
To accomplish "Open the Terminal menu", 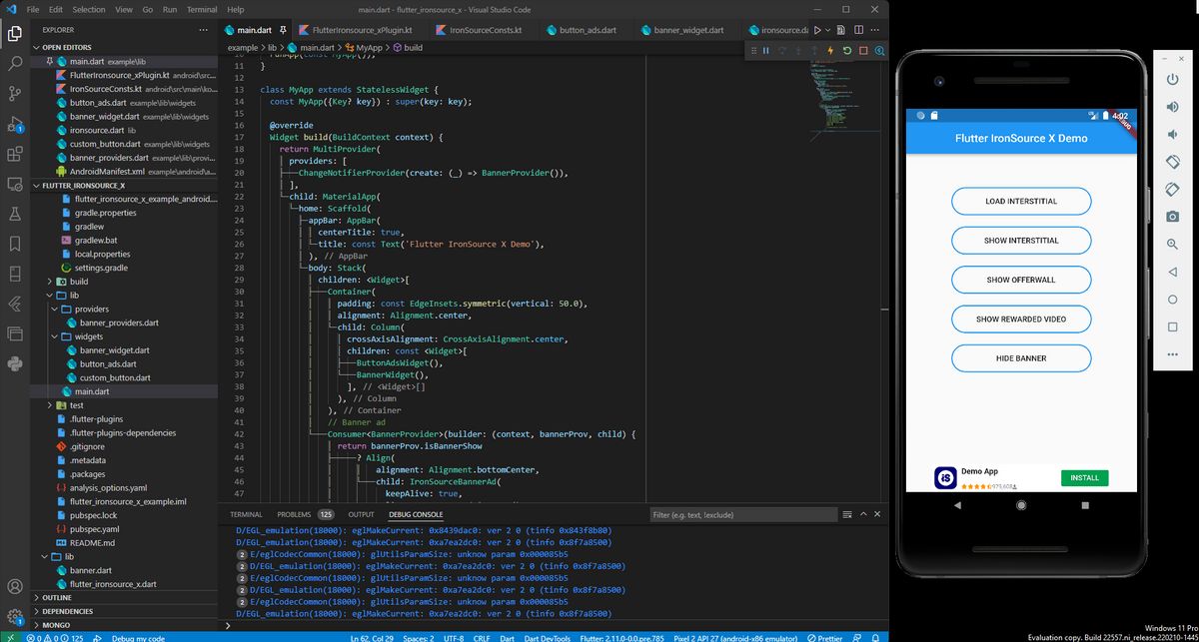I will pos(203,8).
